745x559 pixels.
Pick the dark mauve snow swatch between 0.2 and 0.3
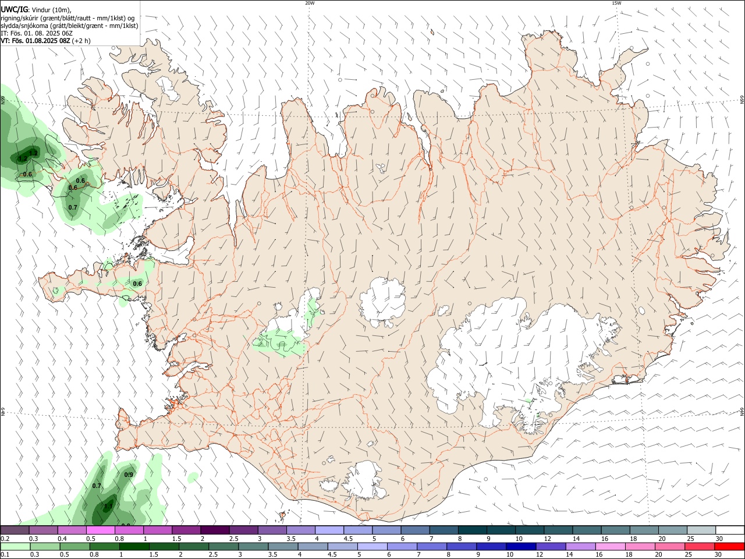point(15,530)
